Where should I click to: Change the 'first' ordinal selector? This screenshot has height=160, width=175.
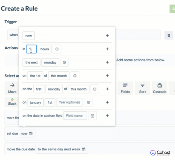(39, 89)
